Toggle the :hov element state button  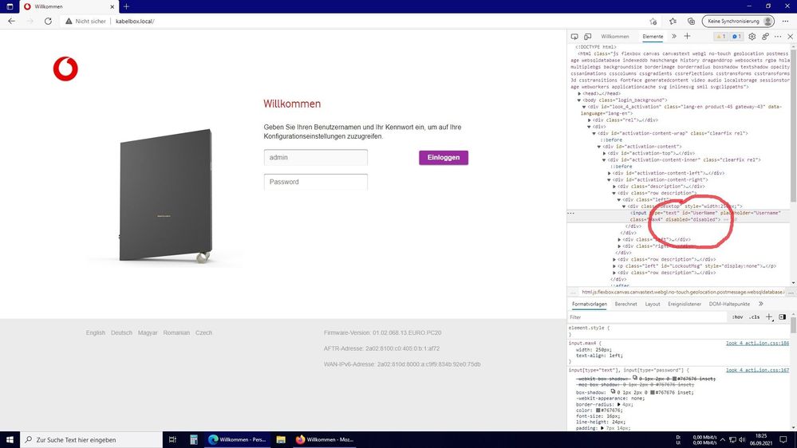tap(737, 317)
